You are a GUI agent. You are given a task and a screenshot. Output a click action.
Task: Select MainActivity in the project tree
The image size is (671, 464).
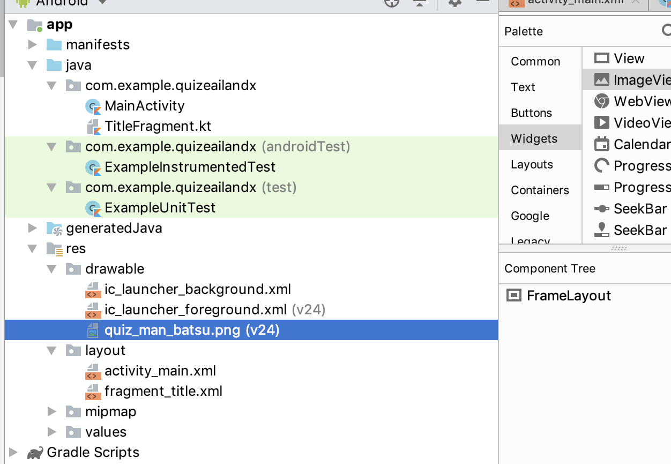(x=145, y=106)
